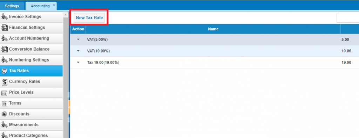Click the Discounts percent badge icon

[x=4, y=114]
